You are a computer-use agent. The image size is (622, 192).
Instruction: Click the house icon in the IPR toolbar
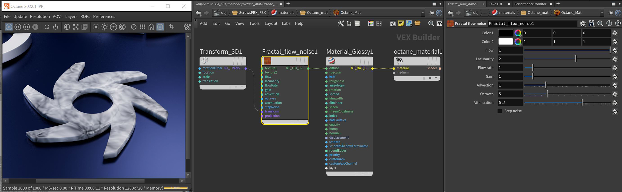tap(151, 27)
